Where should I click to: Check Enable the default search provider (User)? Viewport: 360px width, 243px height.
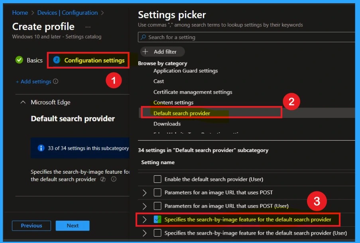coord(157,179)
